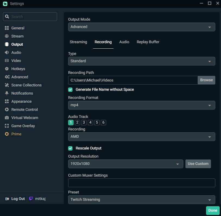Viewport: 221px width, 216px height.
Task: Open the Replay Buffer tab
Action: pyautogui.click(x=148, y=42)
